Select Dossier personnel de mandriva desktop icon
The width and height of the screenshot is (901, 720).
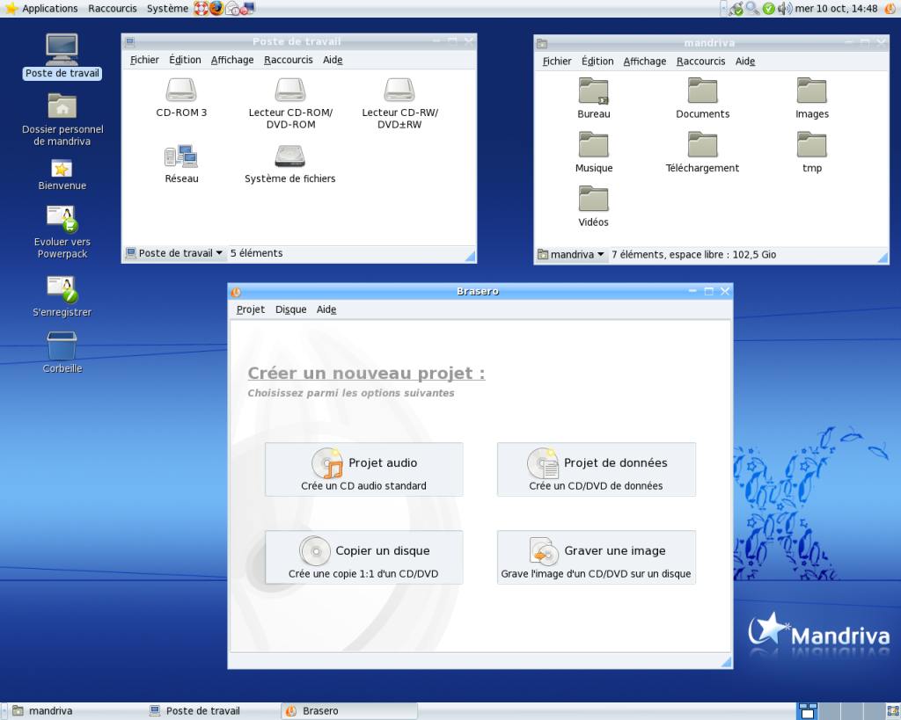point(62,120)
